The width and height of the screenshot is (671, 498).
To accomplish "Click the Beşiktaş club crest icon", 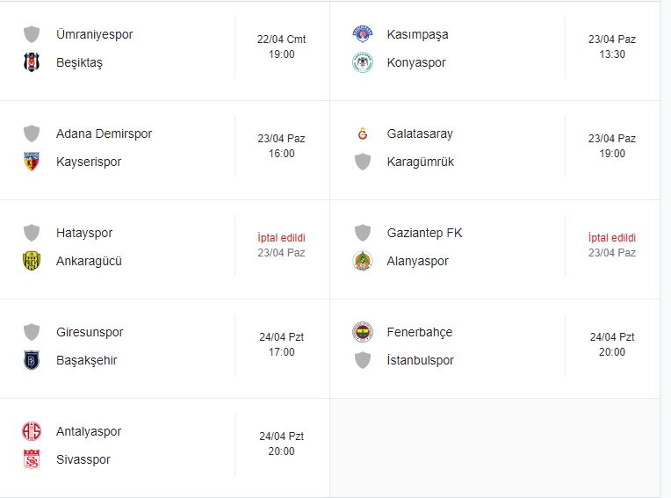I will pyautogui.click(x=32, y=62).
